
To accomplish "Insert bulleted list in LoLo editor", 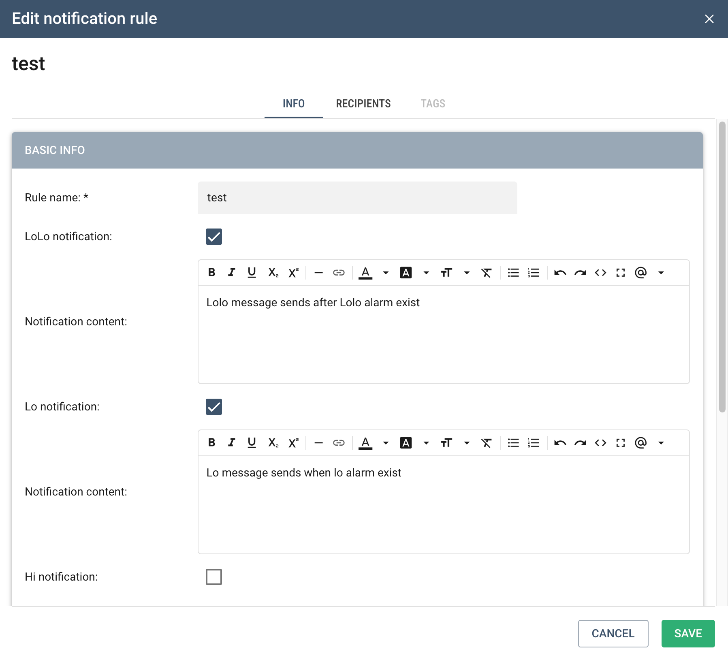I will [513, 273].
